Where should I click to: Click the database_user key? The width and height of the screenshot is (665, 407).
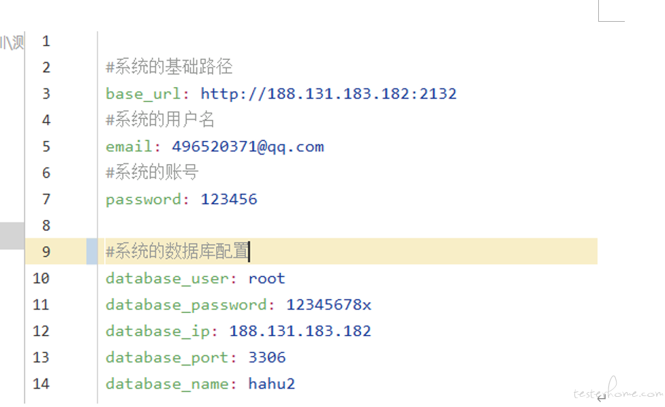(x=167, y=279)
